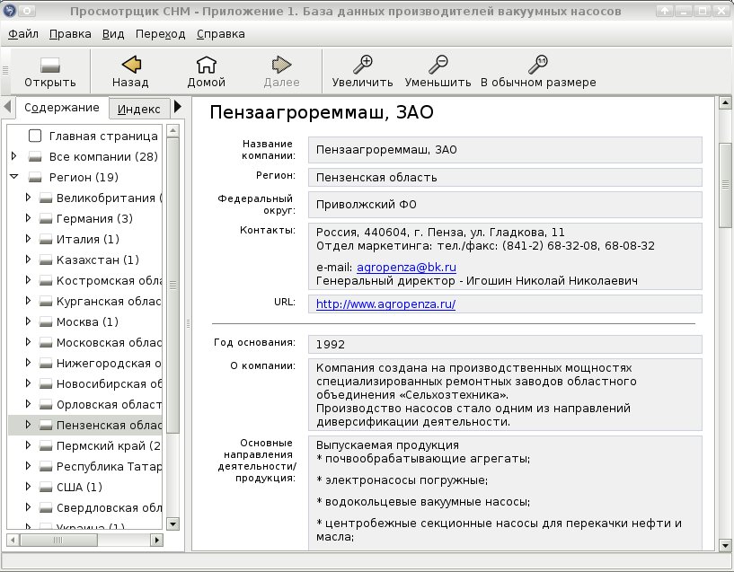Expand the Курганская область tree node
This screenshot has height=572, width=734.
(28, 300)
